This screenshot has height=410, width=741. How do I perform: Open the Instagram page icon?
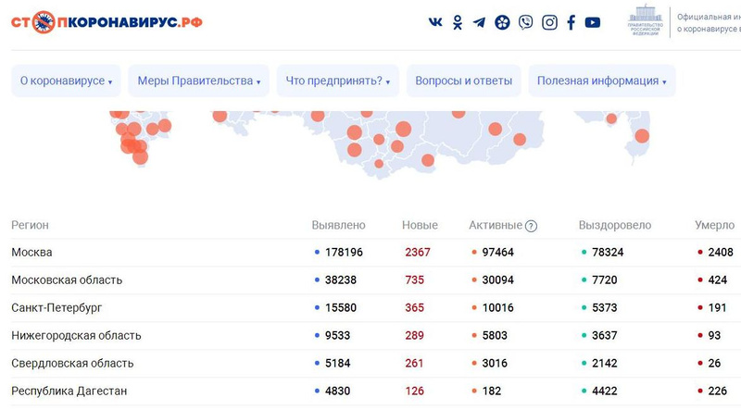(549, 22)
